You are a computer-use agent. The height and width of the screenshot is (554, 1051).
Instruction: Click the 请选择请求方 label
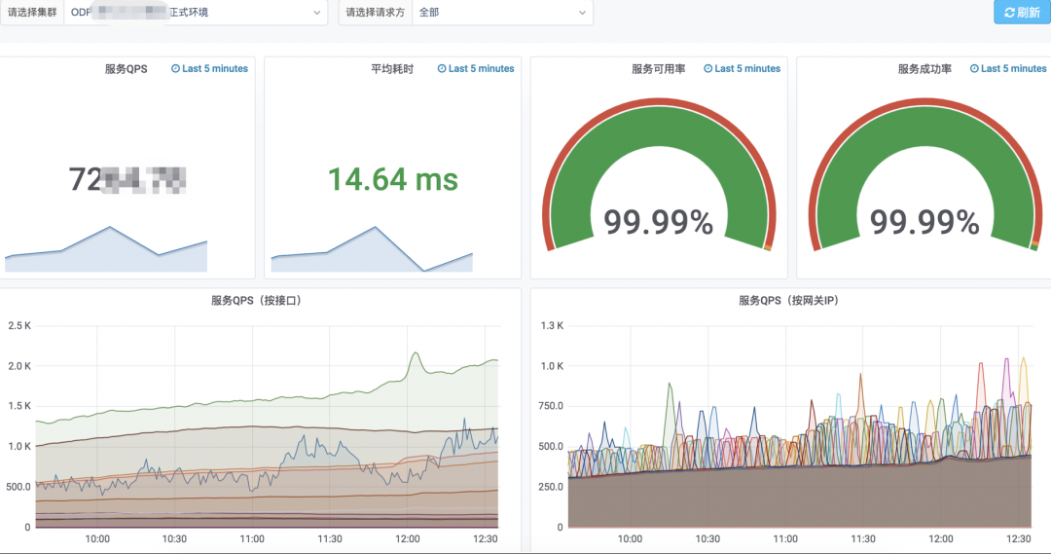coord(376,12)
